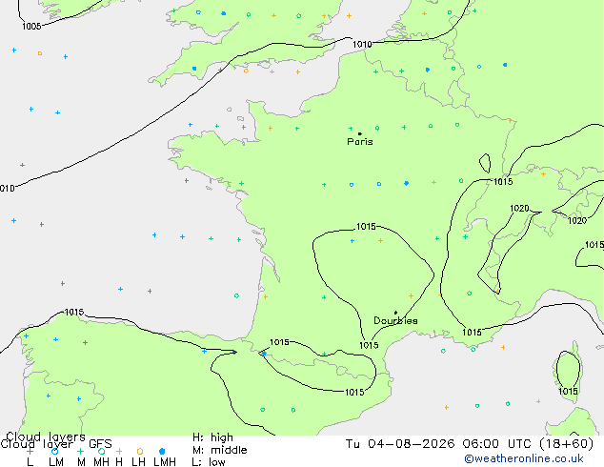Click the GFS model label
The width and height of the screenshot is (604, 467).
(x=100, y=444)
